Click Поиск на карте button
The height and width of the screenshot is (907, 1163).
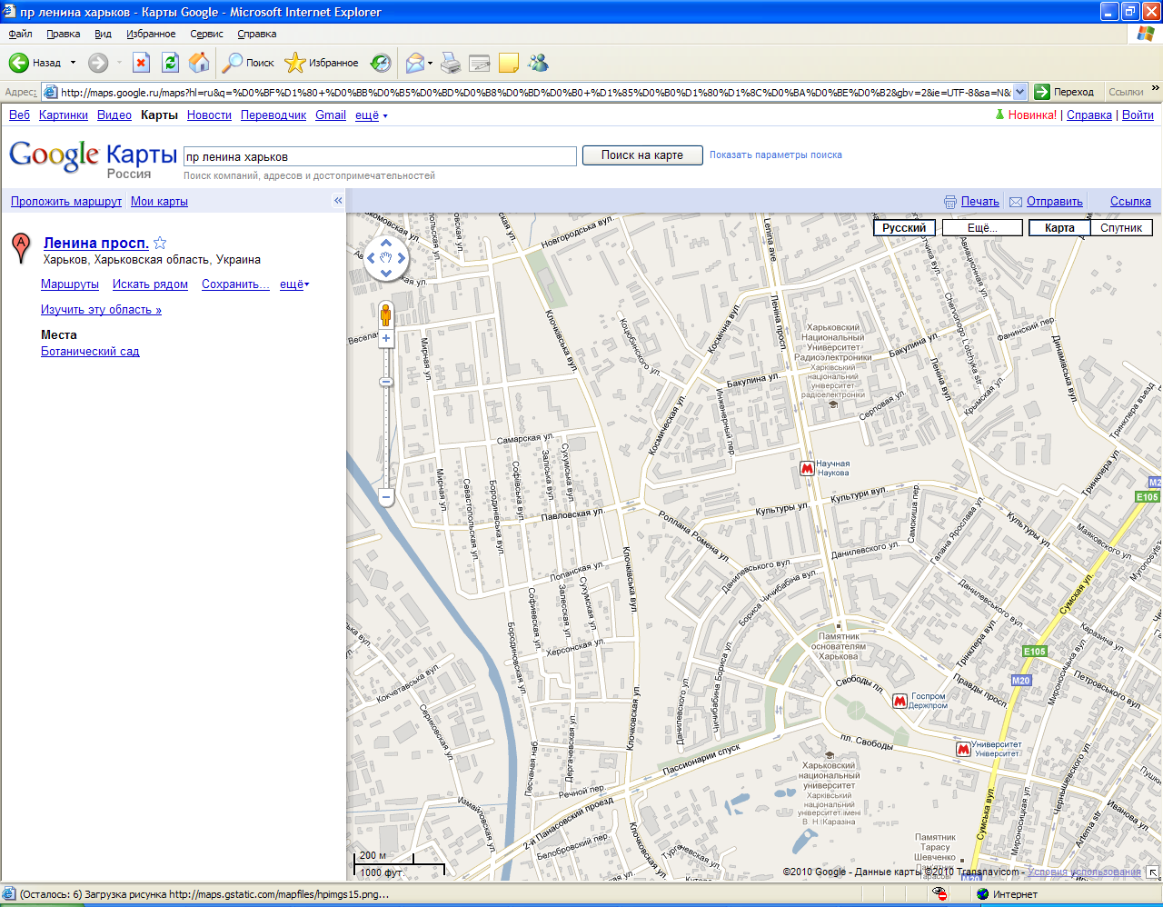pyautogui.click(x=642, y=155)
